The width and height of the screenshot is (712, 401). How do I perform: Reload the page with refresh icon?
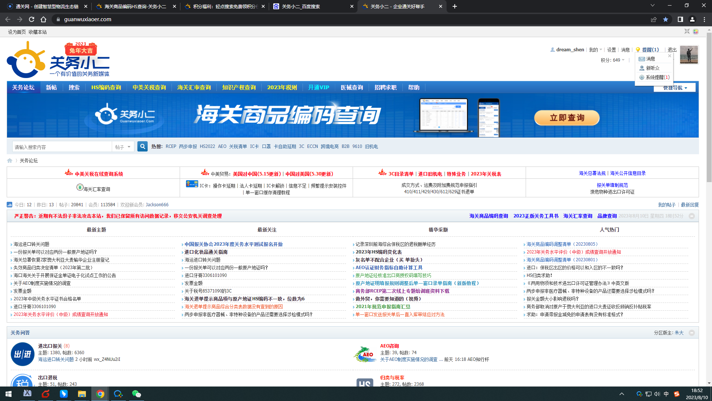coord(32,19)
